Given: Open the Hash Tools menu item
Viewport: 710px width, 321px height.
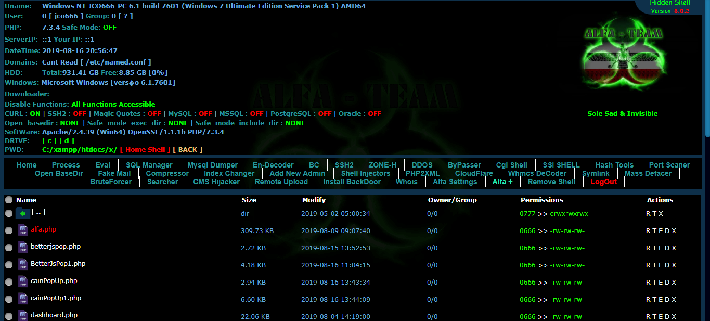Looking at the screenshot, I should pos(614,165).
